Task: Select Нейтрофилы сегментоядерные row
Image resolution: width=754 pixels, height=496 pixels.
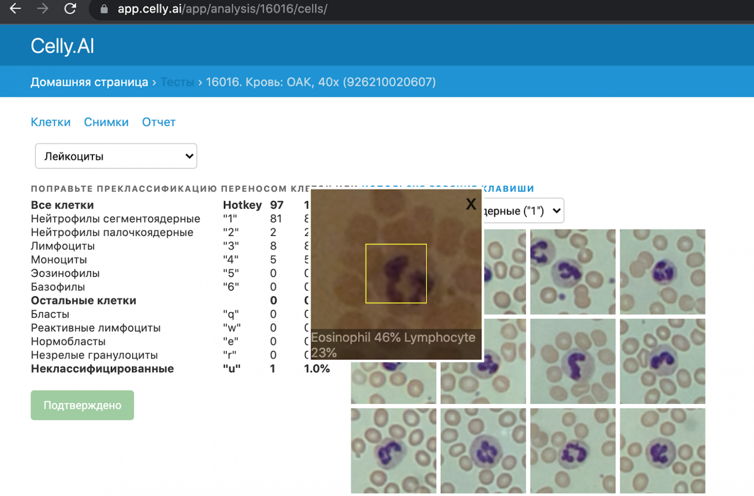Action: pyautogui.click(x=116, y=219)
